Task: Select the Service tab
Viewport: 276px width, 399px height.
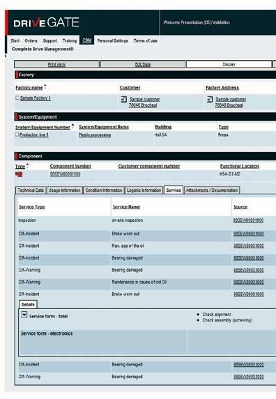Action: [174, 190]
